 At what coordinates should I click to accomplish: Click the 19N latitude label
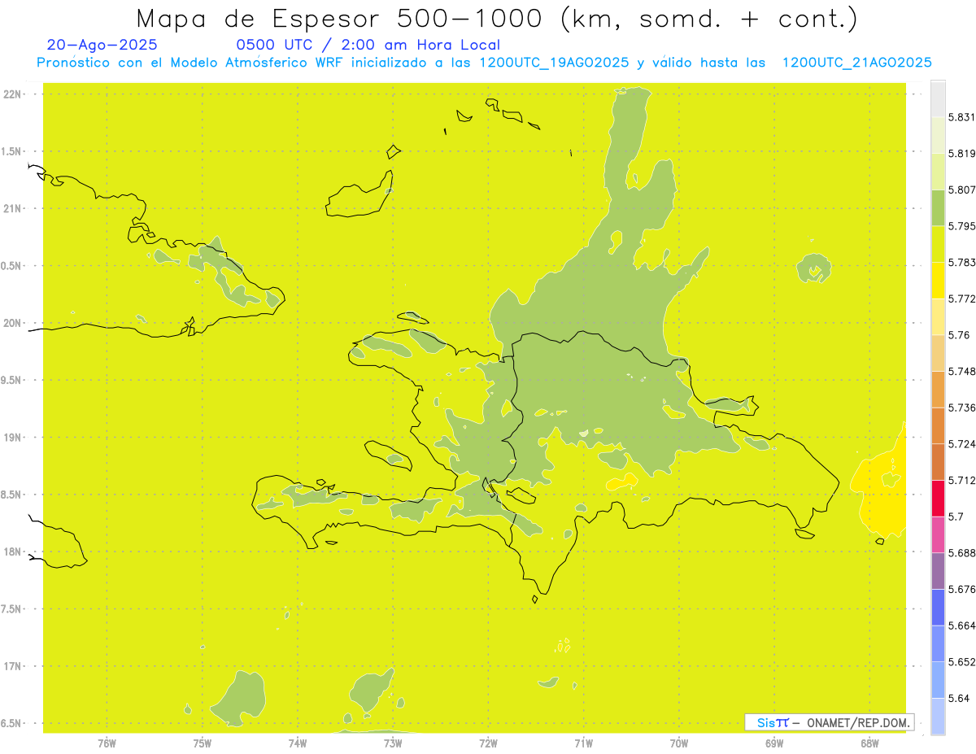(x=12, y=438)
